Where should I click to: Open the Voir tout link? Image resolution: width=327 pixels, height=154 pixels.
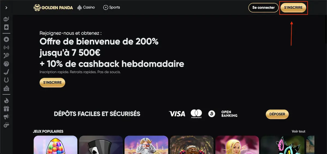tap(298, 131)
